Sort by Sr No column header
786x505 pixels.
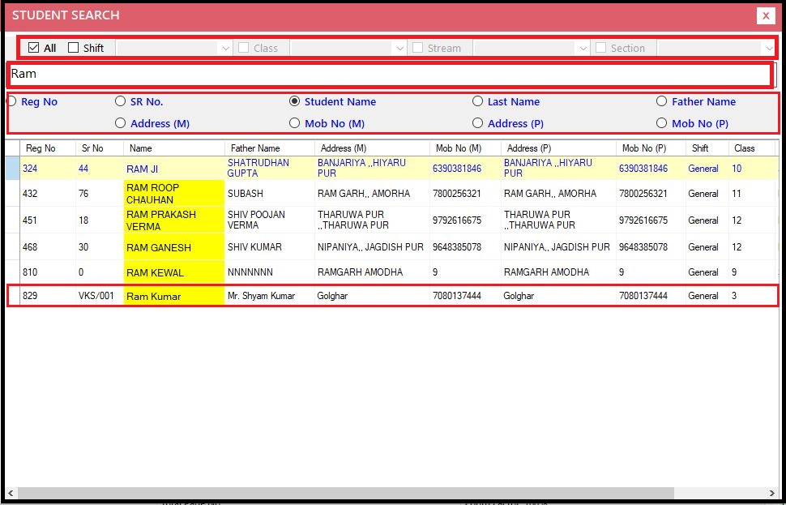[99, 148]
